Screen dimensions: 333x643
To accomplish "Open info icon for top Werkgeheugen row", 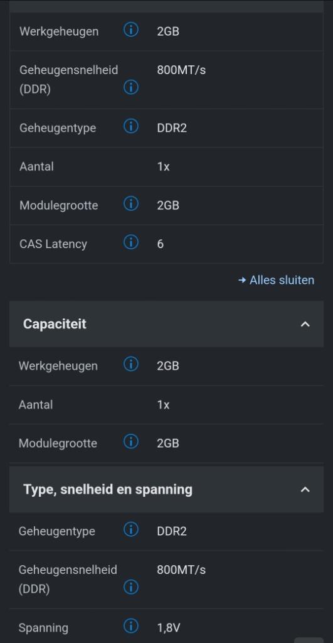I will coord(130,30).
